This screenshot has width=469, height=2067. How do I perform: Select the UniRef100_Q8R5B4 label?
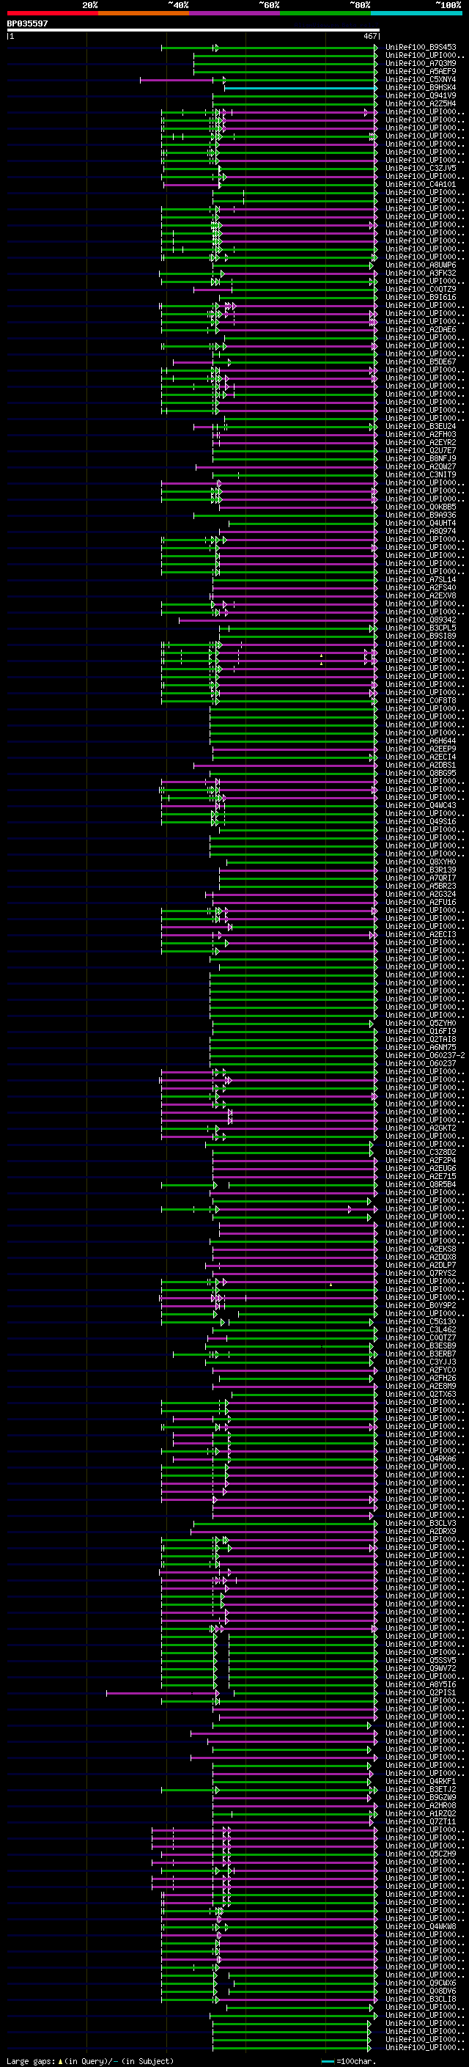[x=421, y=1185]
